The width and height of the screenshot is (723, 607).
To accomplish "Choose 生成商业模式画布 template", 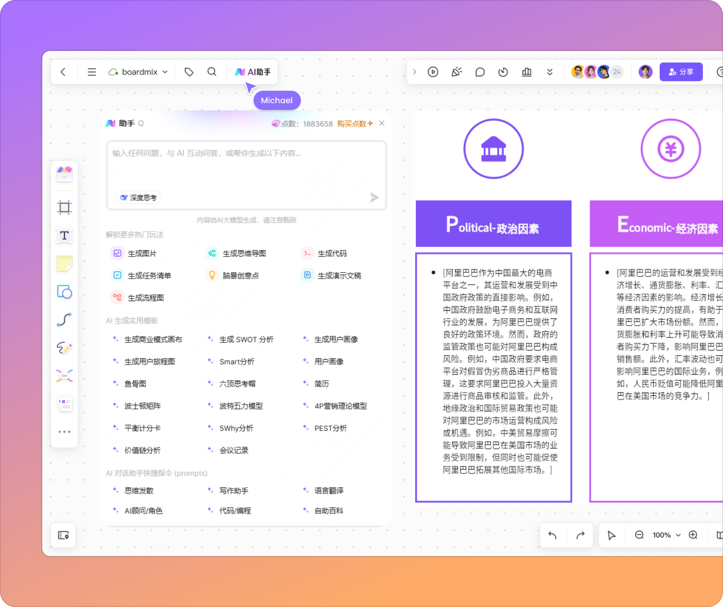I will tap(147, 340).
